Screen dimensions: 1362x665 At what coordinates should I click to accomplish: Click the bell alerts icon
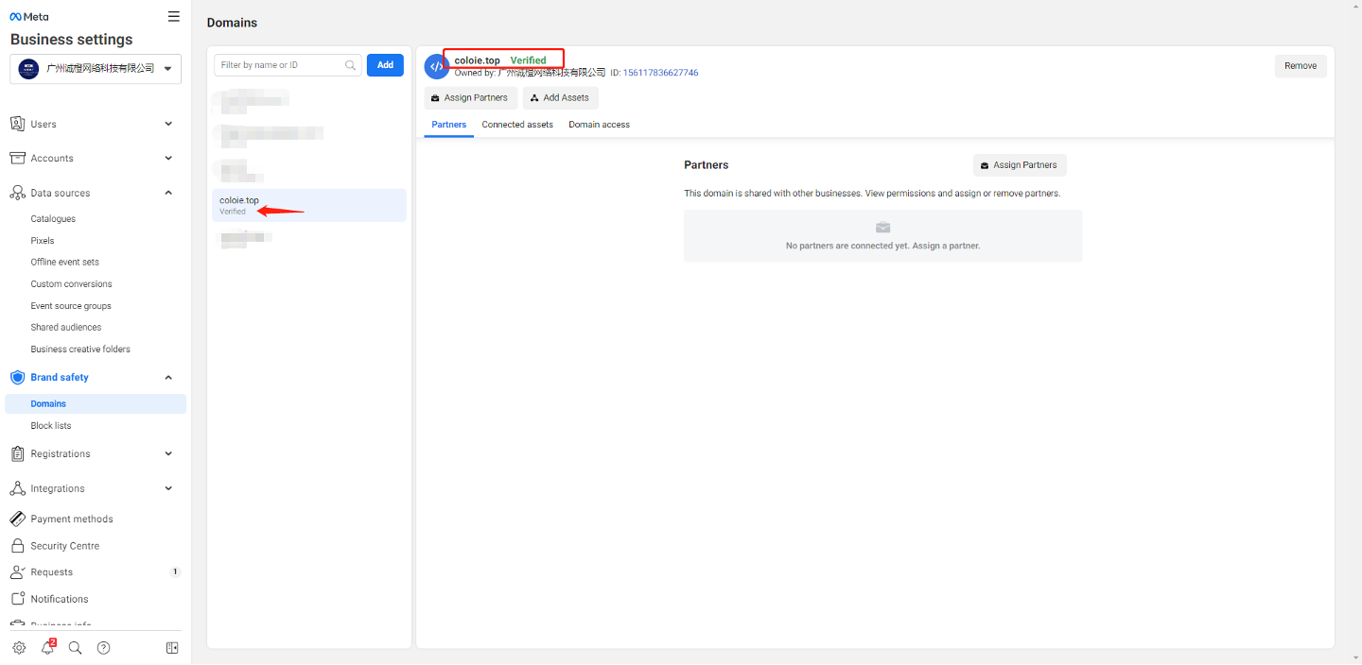[47, 648]
